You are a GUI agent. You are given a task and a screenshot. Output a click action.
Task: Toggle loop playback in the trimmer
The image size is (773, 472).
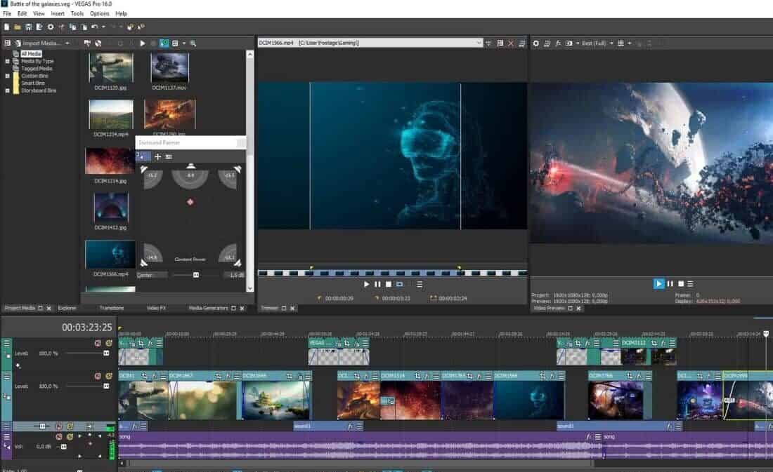coord(399,284)
